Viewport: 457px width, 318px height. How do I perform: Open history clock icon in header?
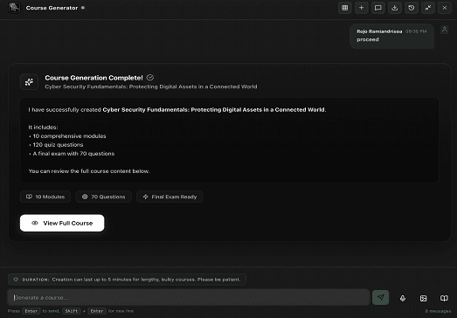(x=412, y=8)
